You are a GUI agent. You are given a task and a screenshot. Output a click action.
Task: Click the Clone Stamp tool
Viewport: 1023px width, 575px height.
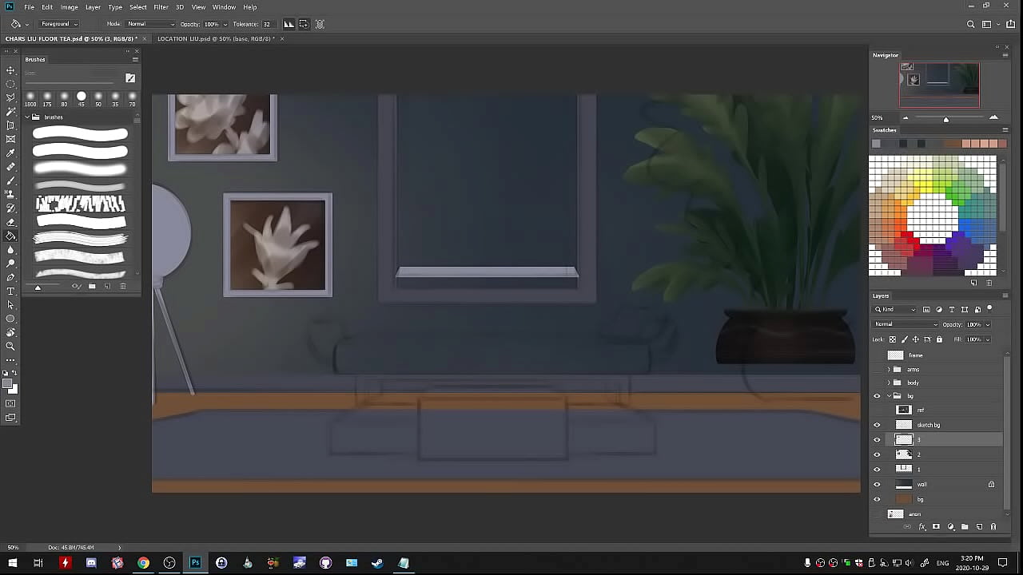tap(10, 195)
